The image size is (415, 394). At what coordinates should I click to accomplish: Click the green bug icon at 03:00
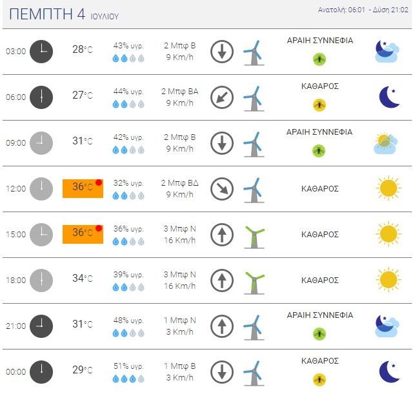319,59
